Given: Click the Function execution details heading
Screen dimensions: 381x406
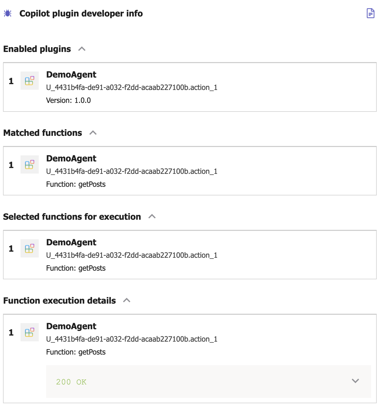Looking at the screenshot, I should (x=60, y=301).
